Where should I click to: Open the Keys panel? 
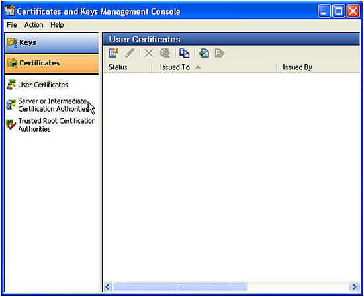52,43
